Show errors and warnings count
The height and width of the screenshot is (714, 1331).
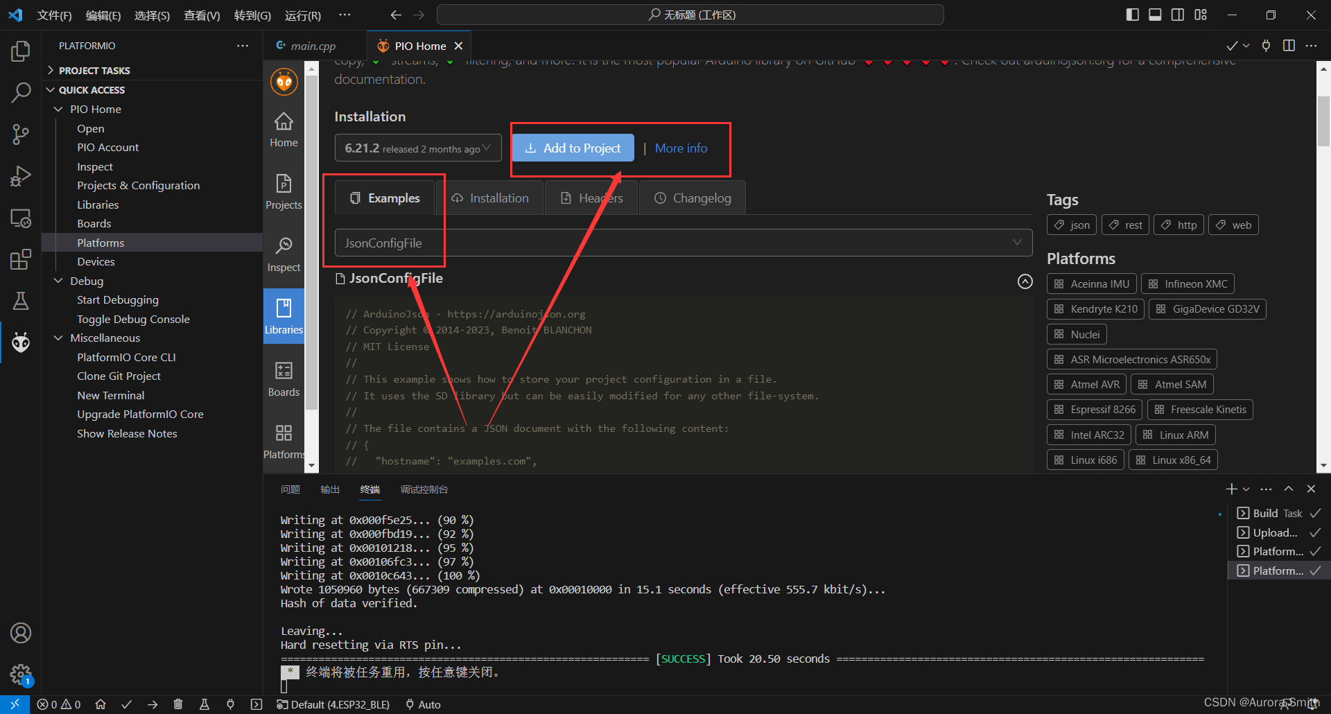pos(59,704)
